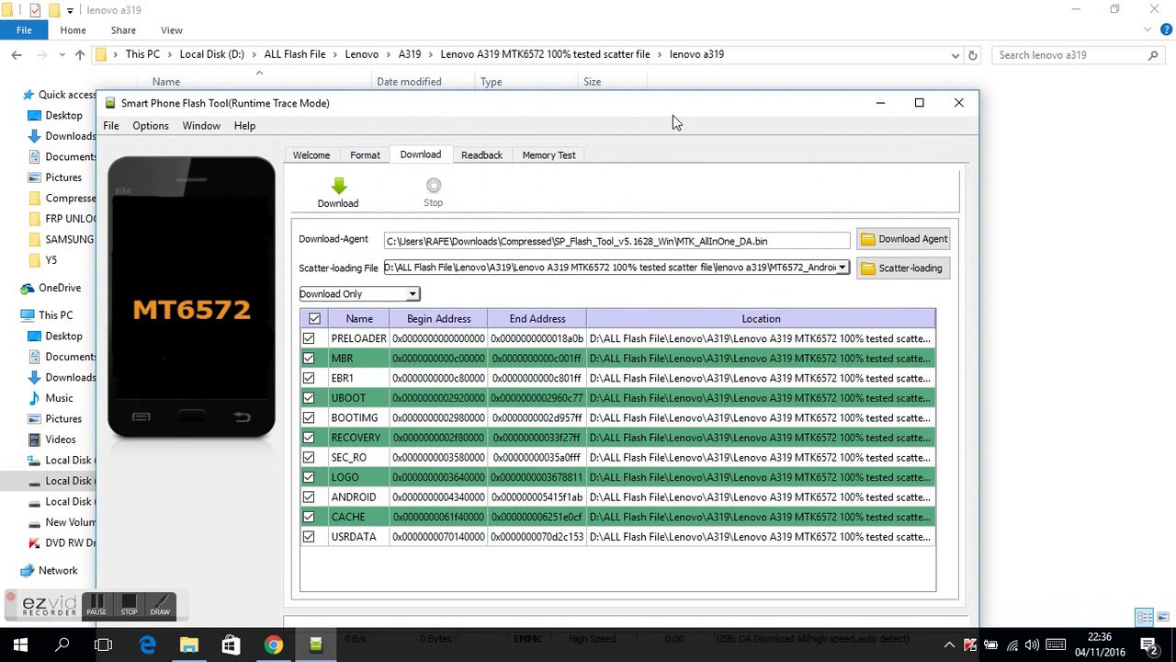Open the flash tool Help menu
The height and width of the screenshot is (662, 1176).
pos(244,126)
